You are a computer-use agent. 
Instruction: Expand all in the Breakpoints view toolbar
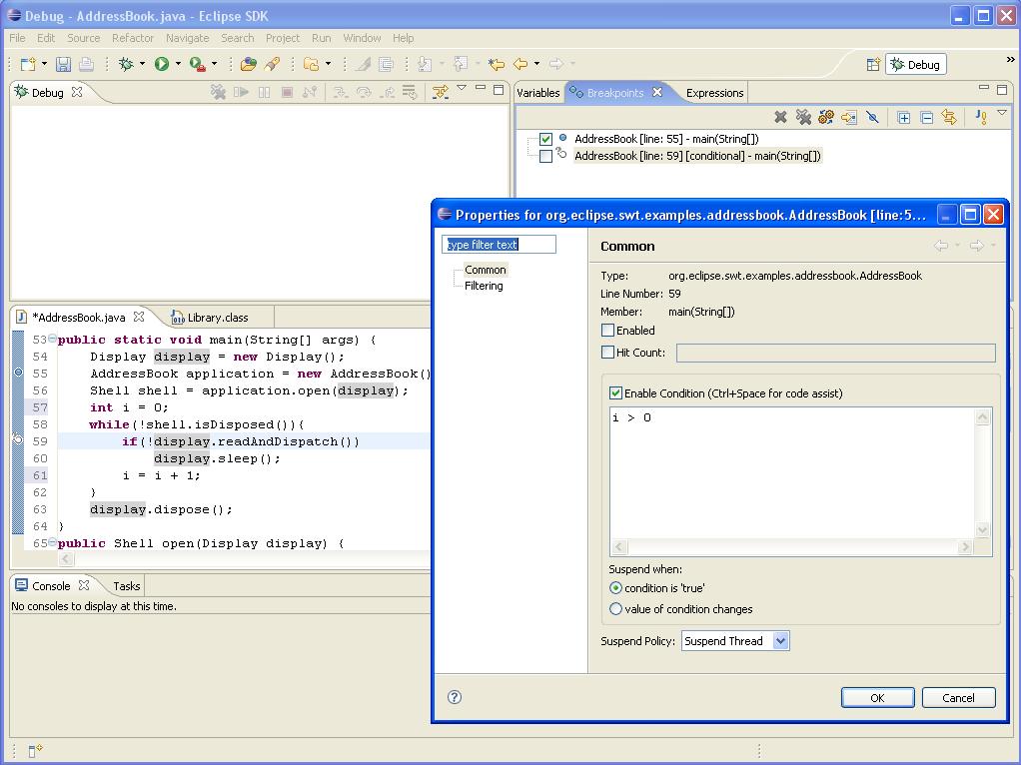coord(904,117)
